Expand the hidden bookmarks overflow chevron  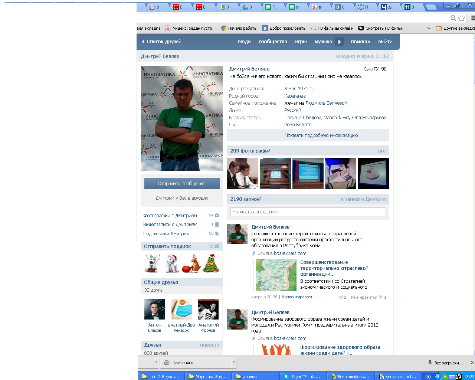pyautogui.click(x=428, y=28)
